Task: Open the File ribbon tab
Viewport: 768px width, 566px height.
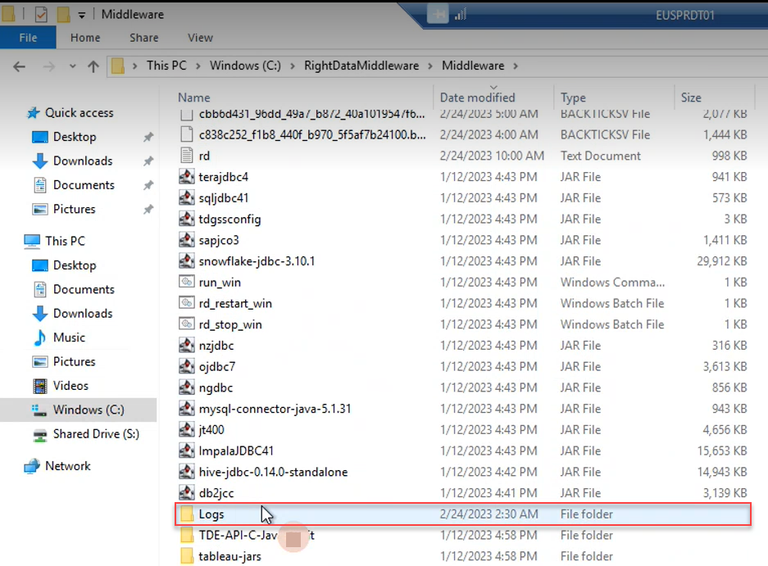Action: (28, 38)
